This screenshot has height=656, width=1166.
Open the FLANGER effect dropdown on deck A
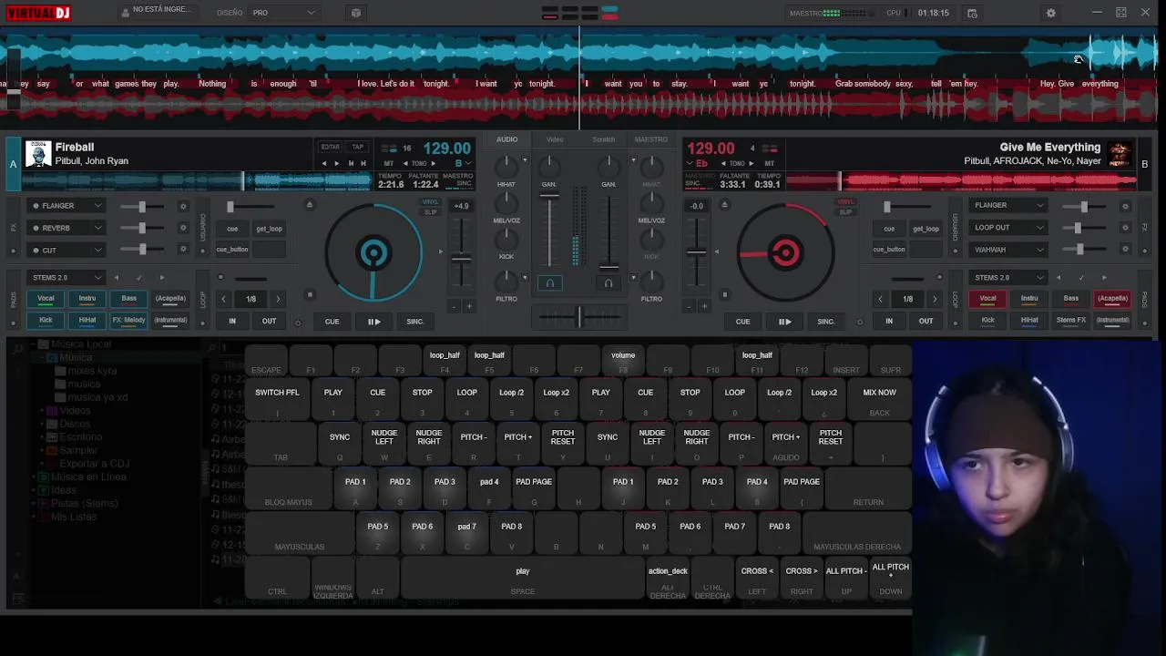coord(66,206)
